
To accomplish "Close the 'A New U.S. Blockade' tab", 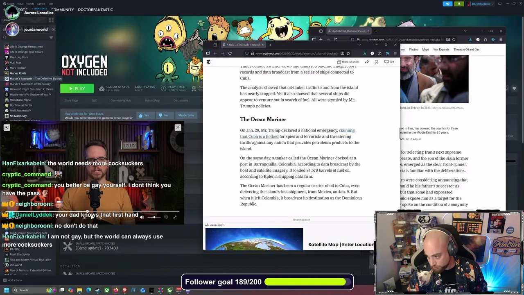I will (x=263, y=45).
